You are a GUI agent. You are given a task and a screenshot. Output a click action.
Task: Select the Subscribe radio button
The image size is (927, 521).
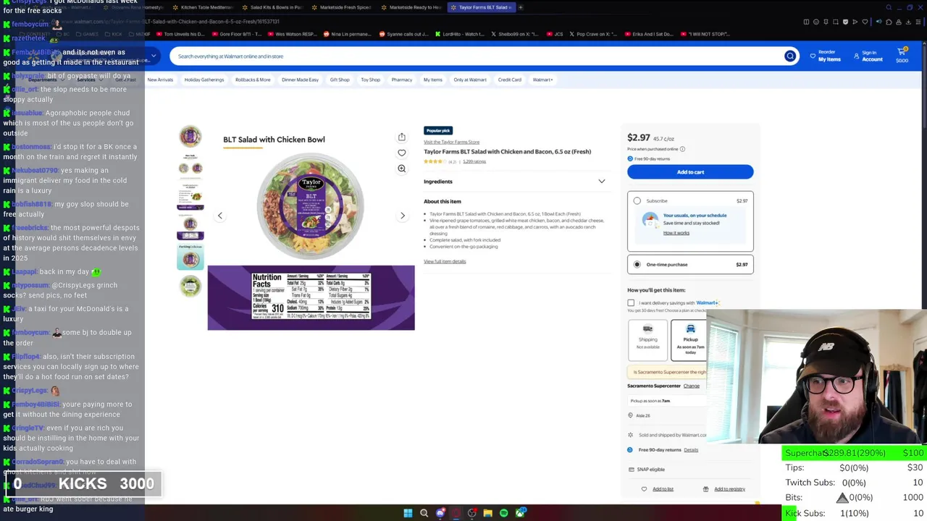(637, 200)
